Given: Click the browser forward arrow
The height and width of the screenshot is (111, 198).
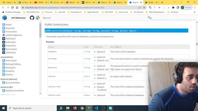Looking at the screenshot, I should tap(8, 7).
